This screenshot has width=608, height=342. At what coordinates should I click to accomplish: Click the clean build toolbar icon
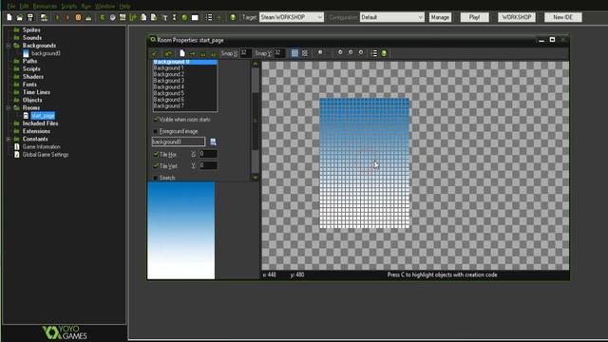88,17
